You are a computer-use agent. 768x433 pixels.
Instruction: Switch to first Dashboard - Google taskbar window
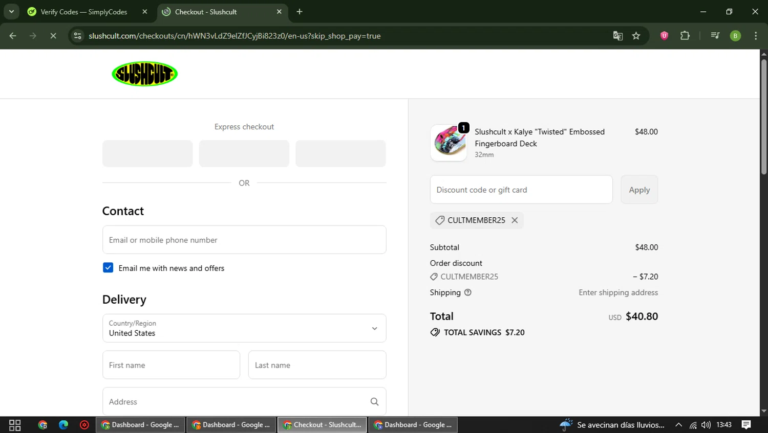tap(141, 425)
